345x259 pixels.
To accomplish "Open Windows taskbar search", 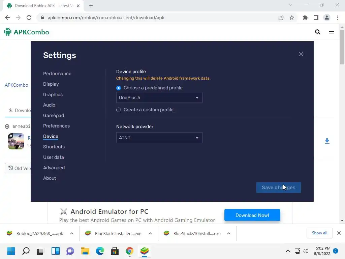I will [x=26, y=251].
